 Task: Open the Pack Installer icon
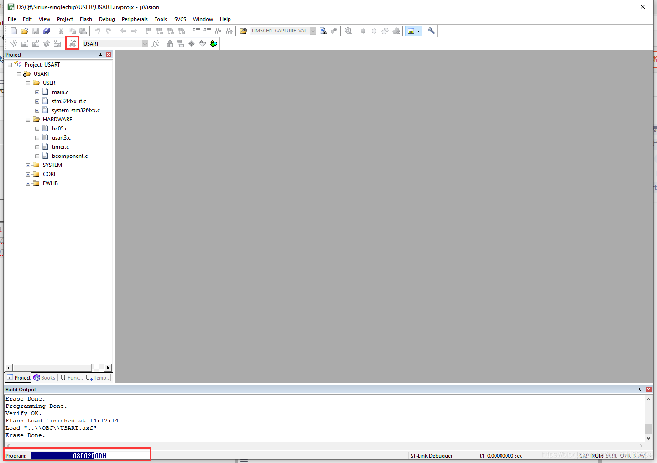click(214, 44)
